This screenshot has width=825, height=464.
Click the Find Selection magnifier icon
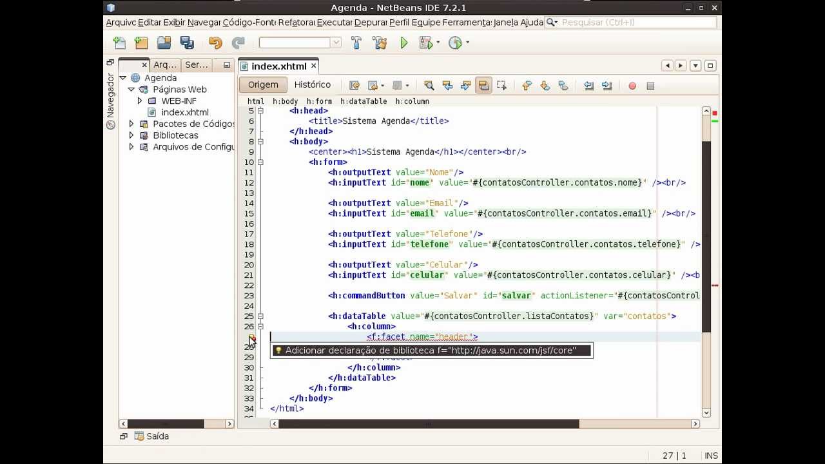pos(429,85)
